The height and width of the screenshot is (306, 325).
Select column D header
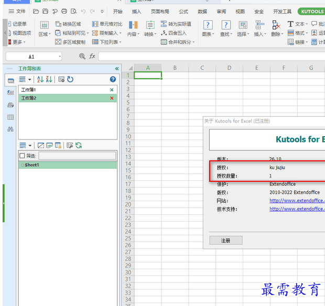click(229, 68)
